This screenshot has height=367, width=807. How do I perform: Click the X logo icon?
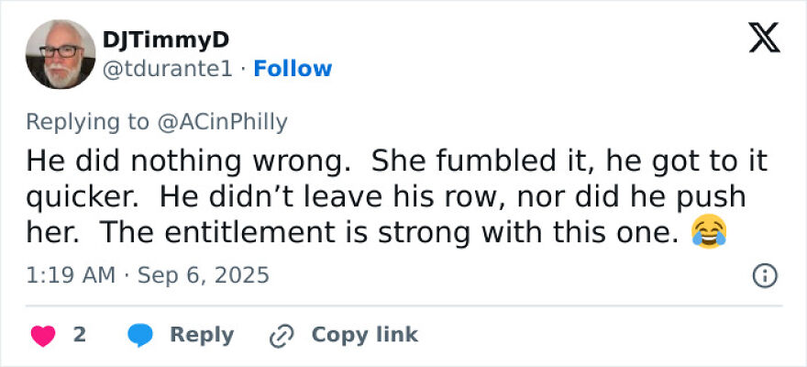pos(765,38)
